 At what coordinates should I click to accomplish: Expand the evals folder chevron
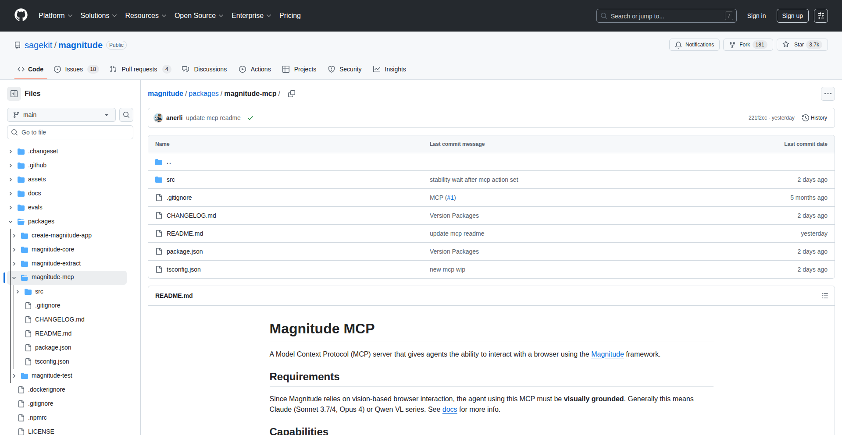[11, 208]
